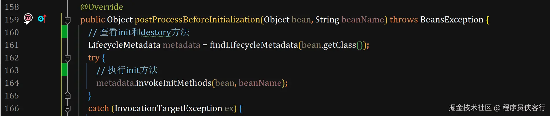
Task: Click the LifecycleMetadata type name
Action: tap(124, 45)
